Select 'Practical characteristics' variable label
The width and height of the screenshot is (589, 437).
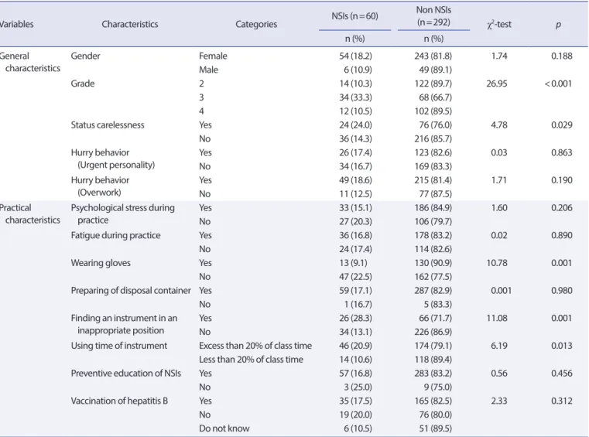[29, 214]
